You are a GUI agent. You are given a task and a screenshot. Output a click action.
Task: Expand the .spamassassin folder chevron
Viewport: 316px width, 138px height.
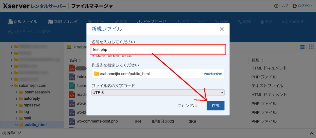17,92
